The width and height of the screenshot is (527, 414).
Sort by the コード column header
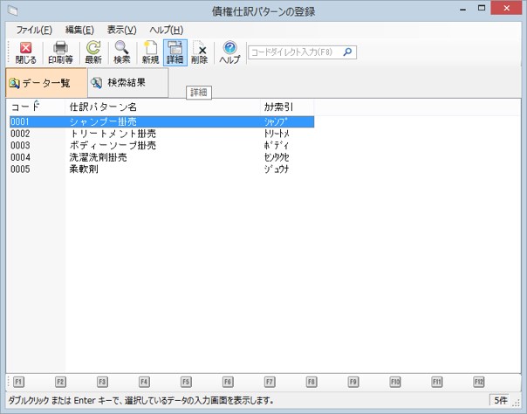coord(35,107)
